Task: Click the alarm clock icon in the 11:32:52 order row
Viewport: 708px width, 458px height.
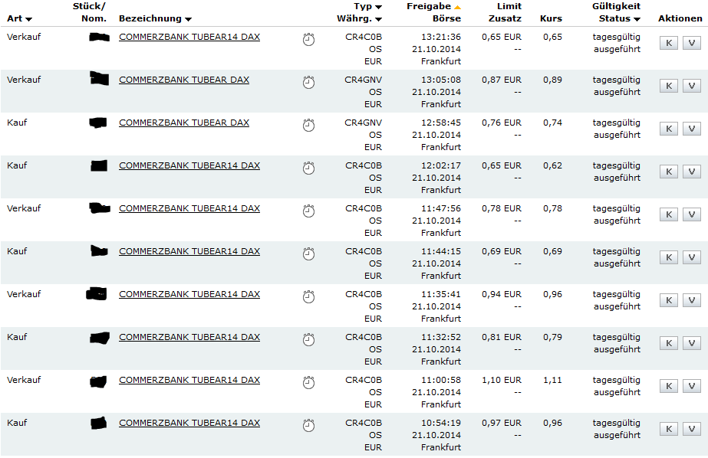Action: [x=308, y=339]
